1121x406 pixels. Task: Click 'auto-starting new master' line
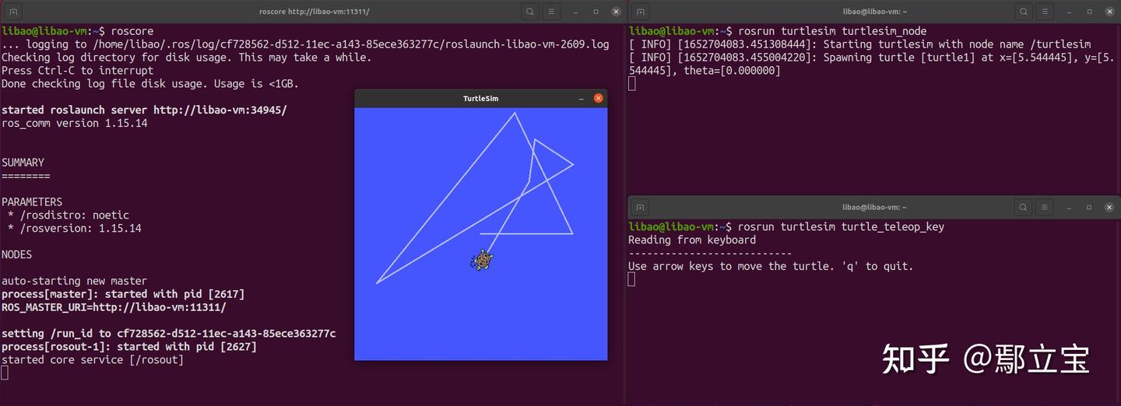pyautogui.click(x=74, y=281)
